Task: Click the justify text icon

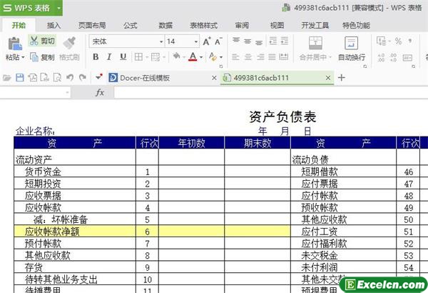Action: click(272, 57)
